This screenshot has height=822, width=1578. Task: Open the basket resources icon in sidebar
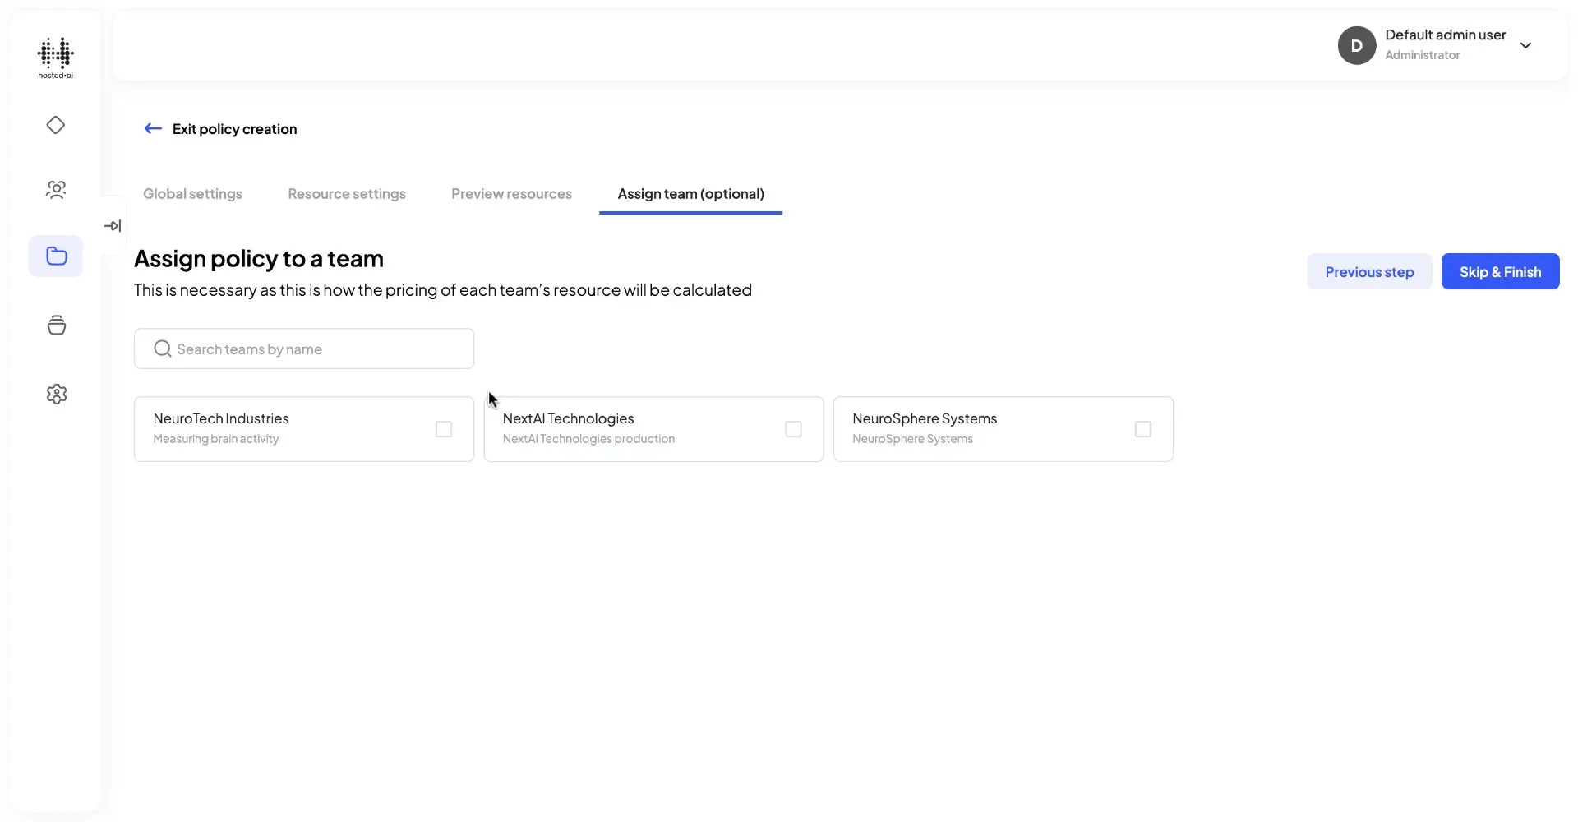[x=55, y=325]
